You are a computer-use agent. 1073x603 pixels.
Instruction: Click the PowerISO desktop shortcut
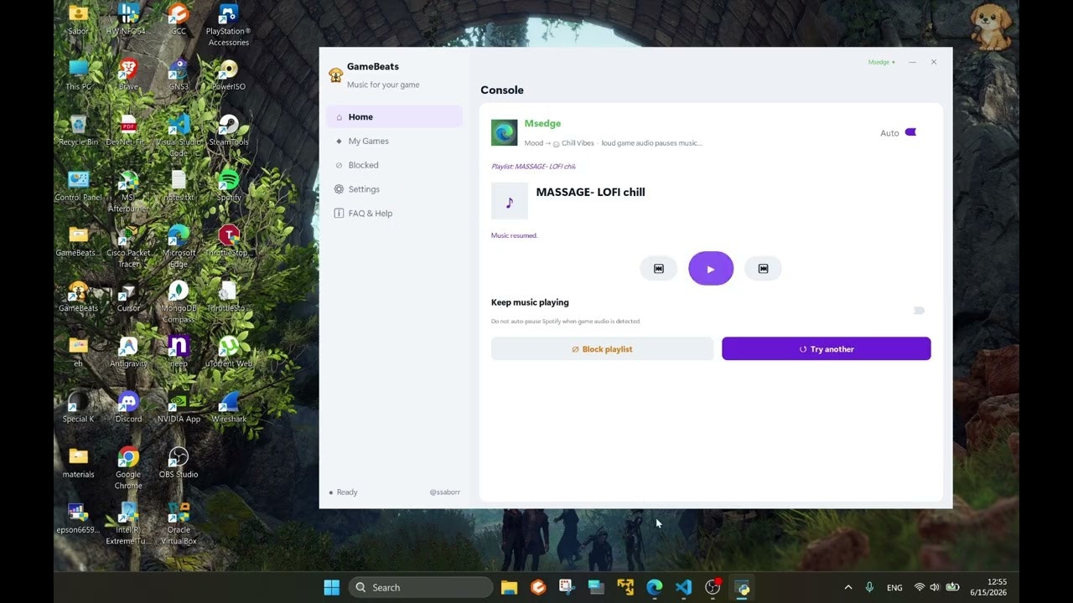228,75
